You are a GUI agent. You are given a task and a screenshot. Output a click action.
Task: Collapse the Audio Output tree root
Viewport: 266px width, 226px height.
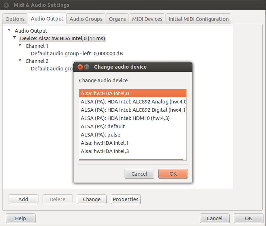[x=9, y=30]
